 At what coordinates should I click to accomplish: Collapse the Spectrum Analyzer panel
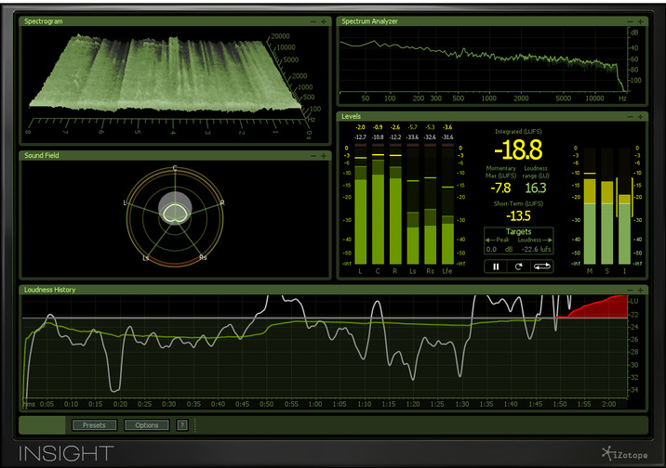click(632, 20)
